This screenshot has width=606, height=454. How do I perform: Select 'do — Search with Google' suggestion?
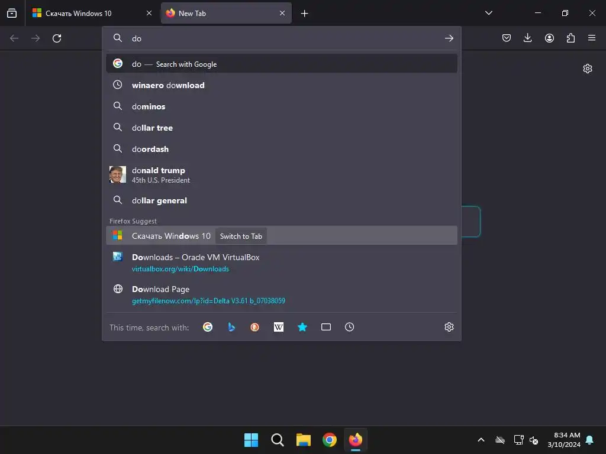pyautogui.click(x=282, y=64)
